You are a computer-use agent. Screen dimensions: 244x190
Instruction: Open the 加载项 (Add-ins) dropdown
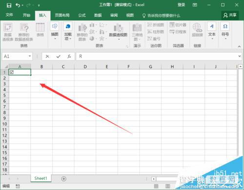68,31
